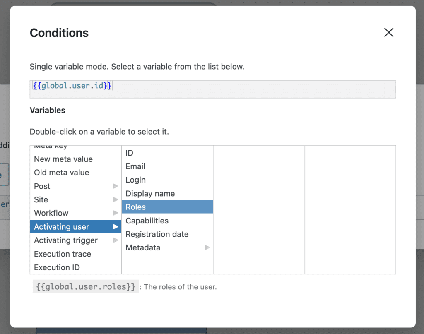This screenshot has height=334, width=424.
Task: Choose the Capabilities variable
Action: coord(147,221)
